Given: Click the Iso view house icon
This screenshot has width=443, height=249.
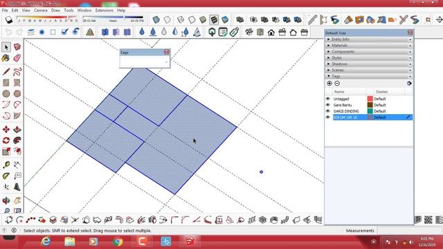Looking at the screenshot, I should [249, 33].
